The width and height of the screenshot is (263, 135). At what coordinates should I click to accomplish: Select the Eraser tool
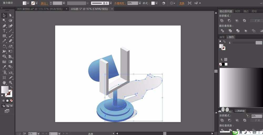pyautogui.click(x=11, y=41)
